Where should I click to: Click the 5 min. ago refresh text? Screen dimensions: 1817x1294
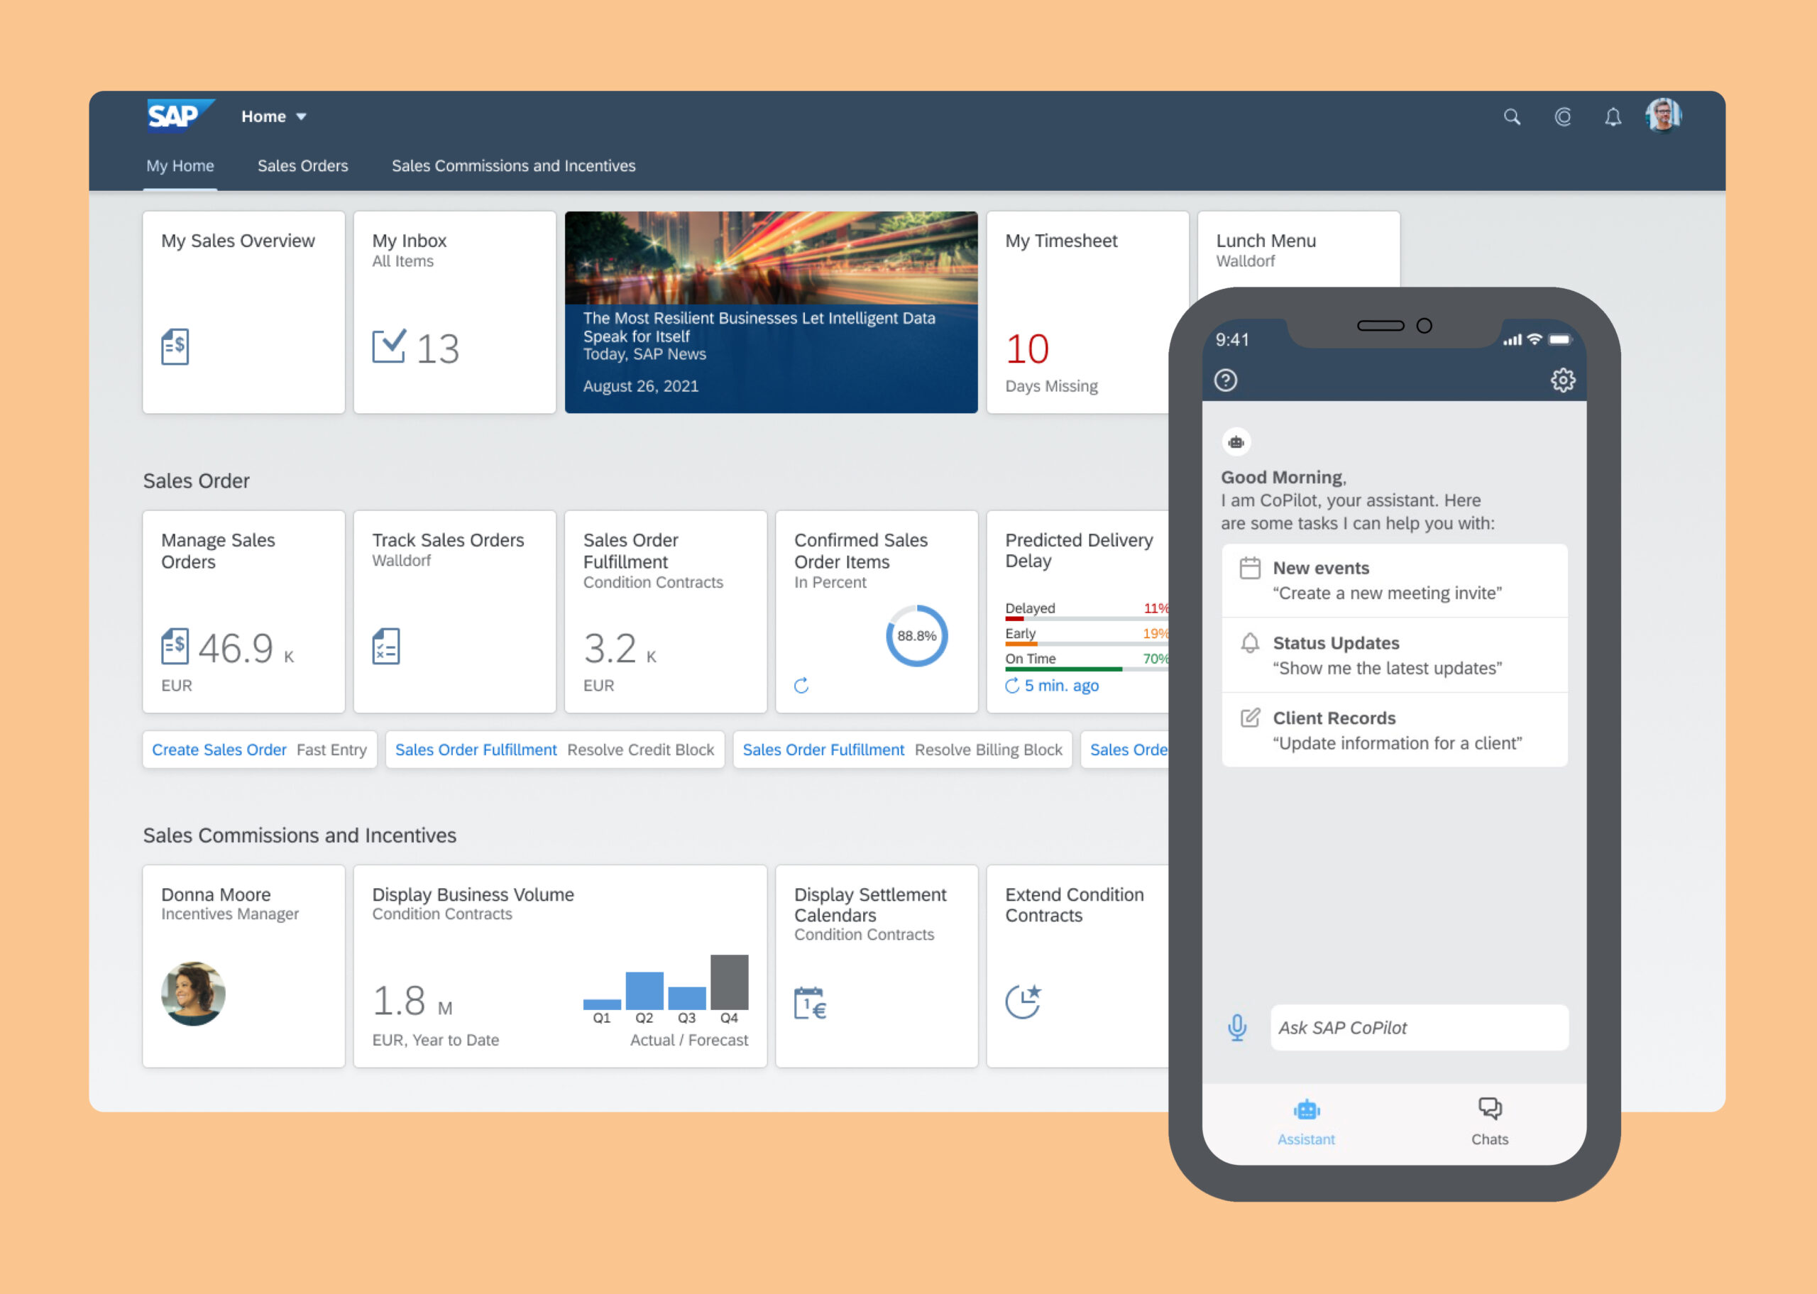coord(1061,685)
